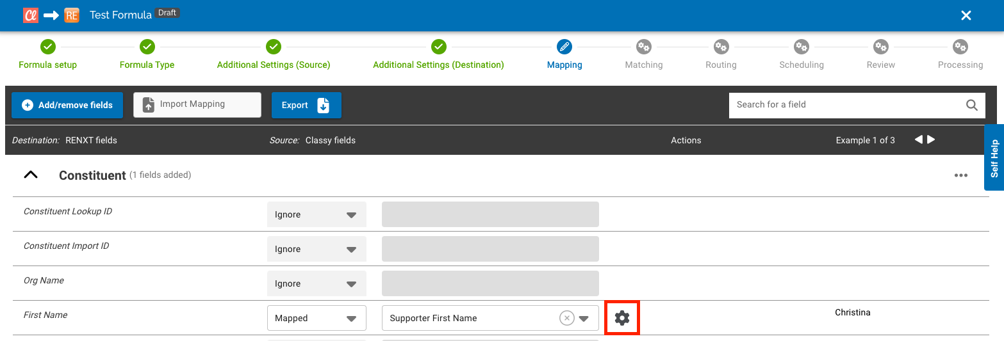Viewport: 1004px width, 341px height.
Task: Close the Test Formula wizard
Action: (x=966, y=15)
